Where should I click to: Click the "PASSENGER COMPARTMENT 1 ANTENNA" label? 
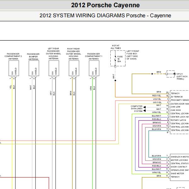tap(94, 56)
